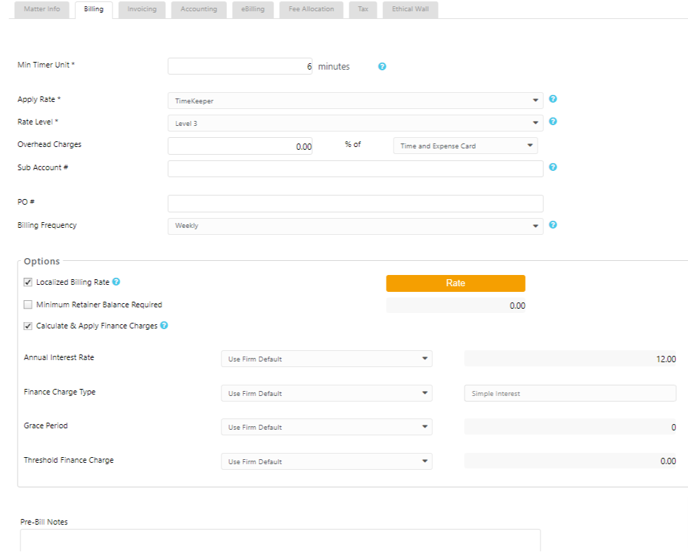Click help icon beside Apply Rate dropdown
688x557 pixels.
point(553,99)
